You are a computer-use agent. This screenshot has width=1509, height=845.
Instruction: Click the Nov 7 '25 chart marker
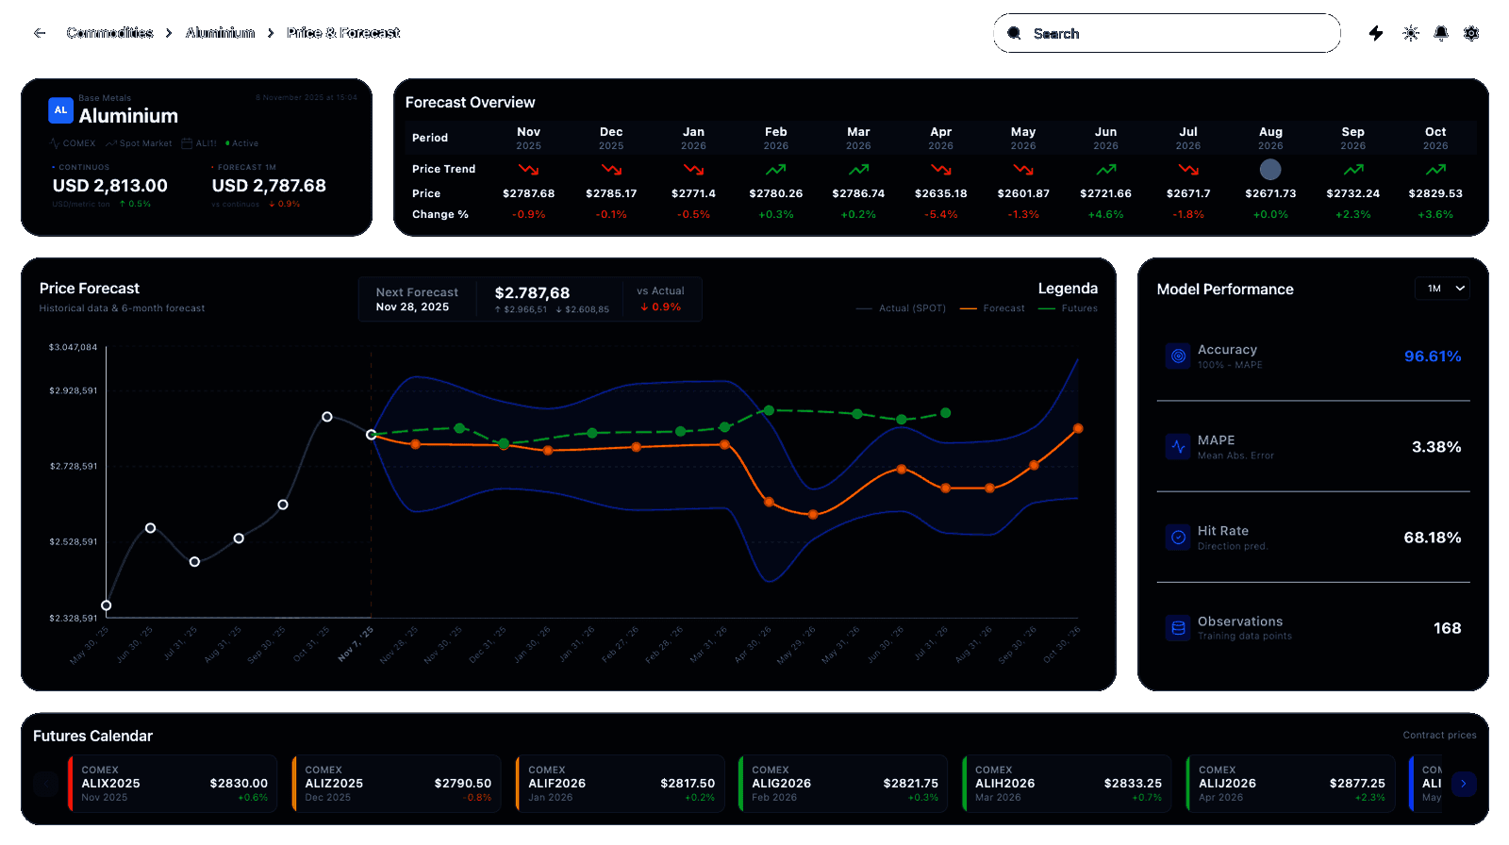pos(372,435)
